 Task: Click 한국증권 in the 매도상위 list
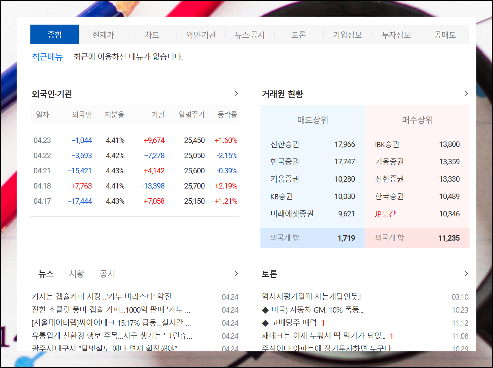pyautogui.click(x=285, y=162)
